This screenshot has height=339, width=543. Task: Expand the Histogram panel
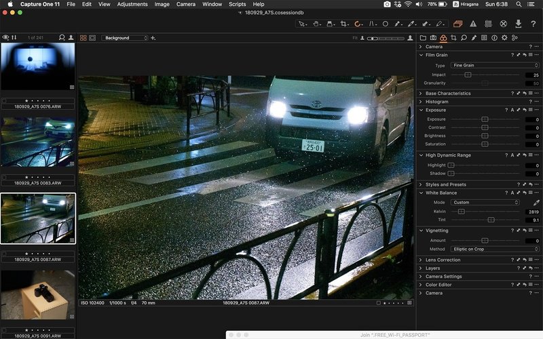pyautogui.click(x=421, y=102)
